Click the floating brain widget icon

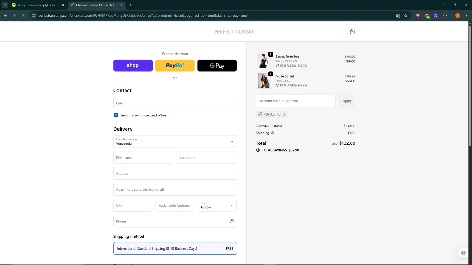[463, 253]
